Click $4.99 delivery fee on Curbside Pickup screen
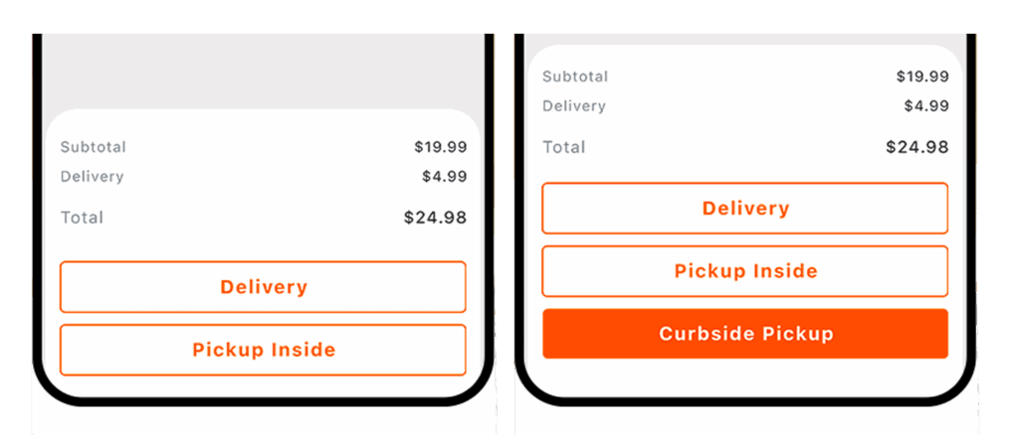 [x=925, y=106]
